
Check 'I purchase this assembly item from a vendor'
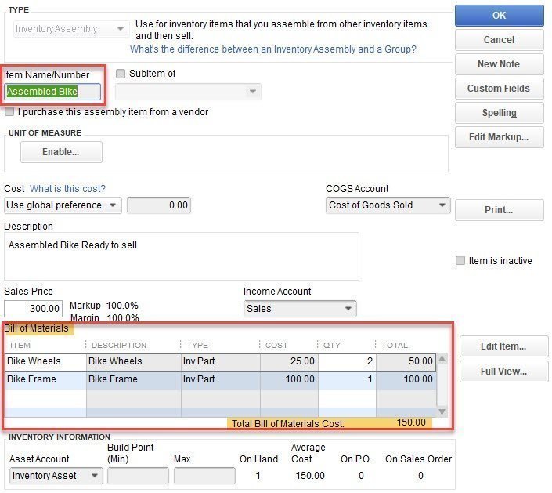click(x=9, y=112)
